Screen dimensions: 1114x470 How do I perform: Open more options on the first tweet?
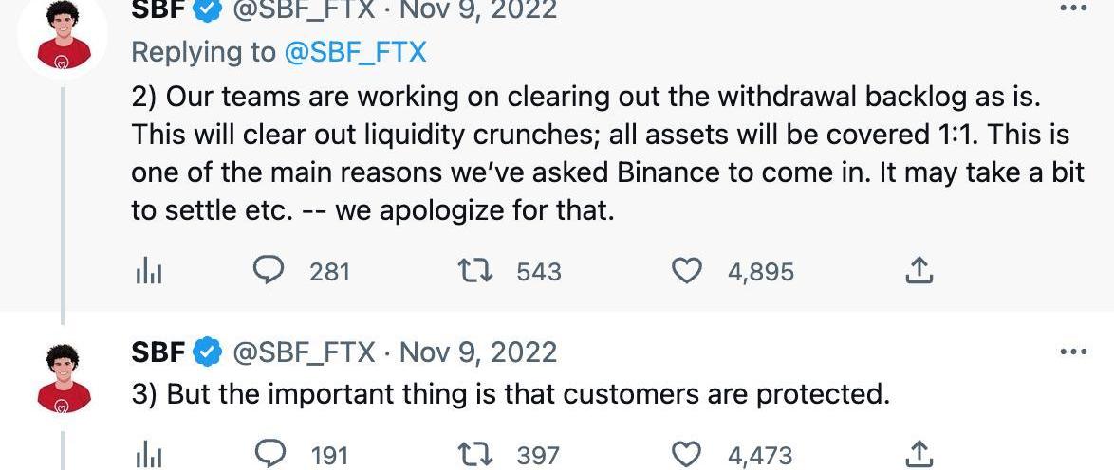click(x=1073, y=9)
